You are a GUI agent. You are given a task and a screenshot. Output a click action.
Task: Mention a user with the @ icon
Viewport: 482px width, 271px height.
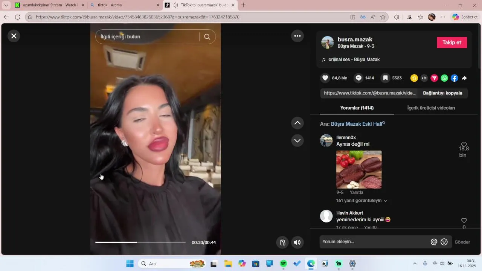point(434,242)
